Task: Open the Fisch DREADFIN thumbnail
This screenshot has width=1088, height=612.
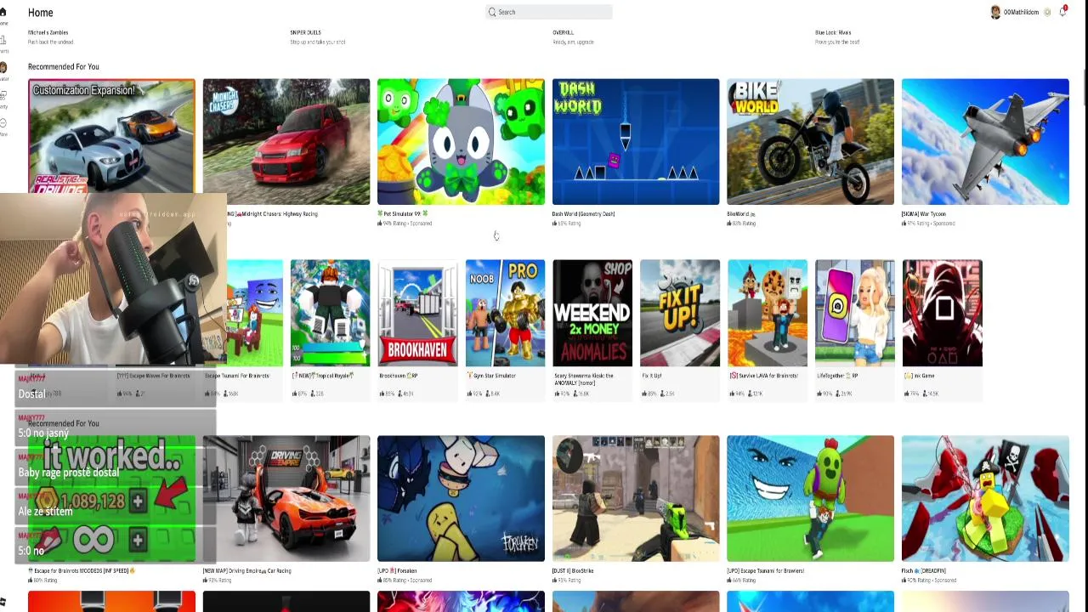Action: (985, 499)
